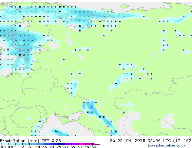The image size is (192, 148).
Task: Click the '35' legend scale value
Action: 73,147
